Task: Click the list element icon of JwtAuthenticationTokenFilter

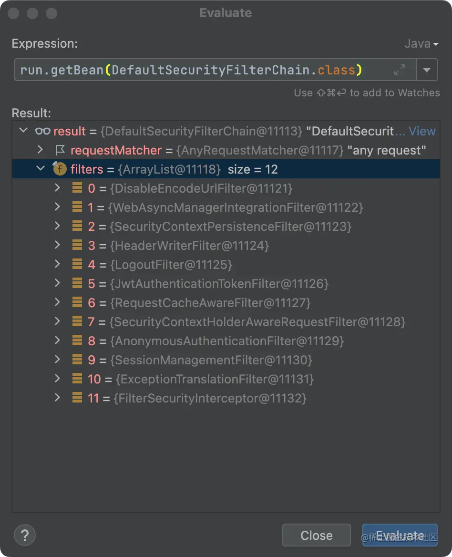Action: [x=77, y=283]
